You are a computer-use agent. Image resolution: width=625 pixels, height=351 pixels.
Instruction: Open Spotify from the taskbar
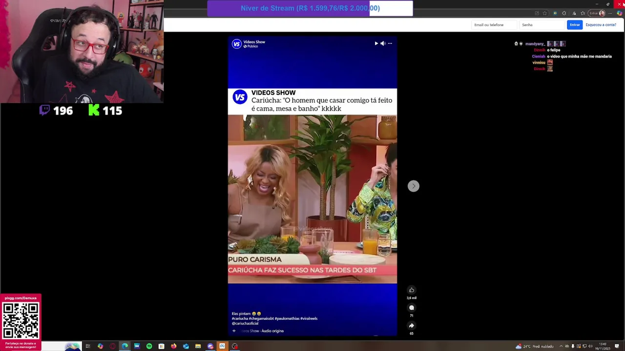tap(149, 346)
